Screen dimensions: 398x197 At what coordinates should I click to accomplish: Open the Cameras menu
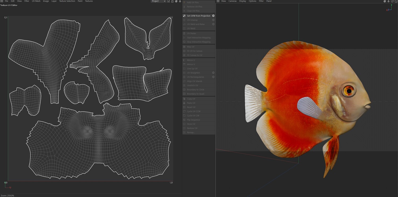coord(232,1)
